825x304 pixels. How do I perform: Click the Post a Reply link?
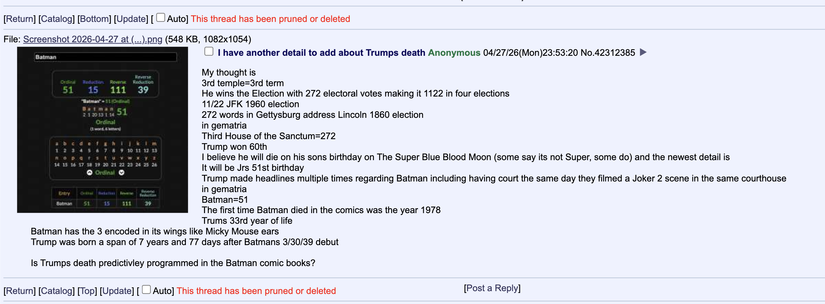coord(492,288)
